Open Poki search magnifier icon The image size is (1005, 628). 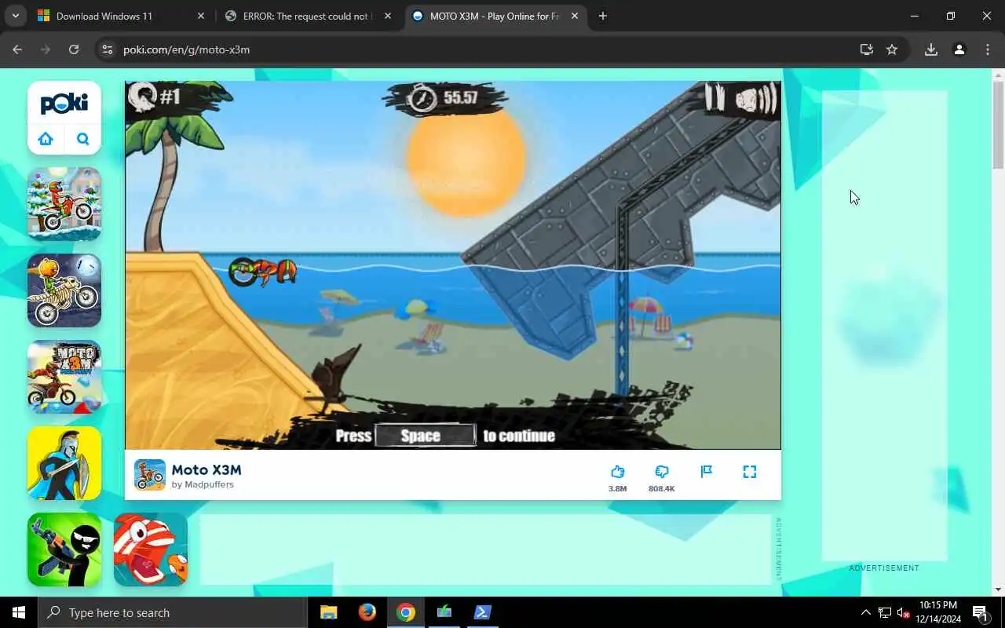(x=83, y=139)
